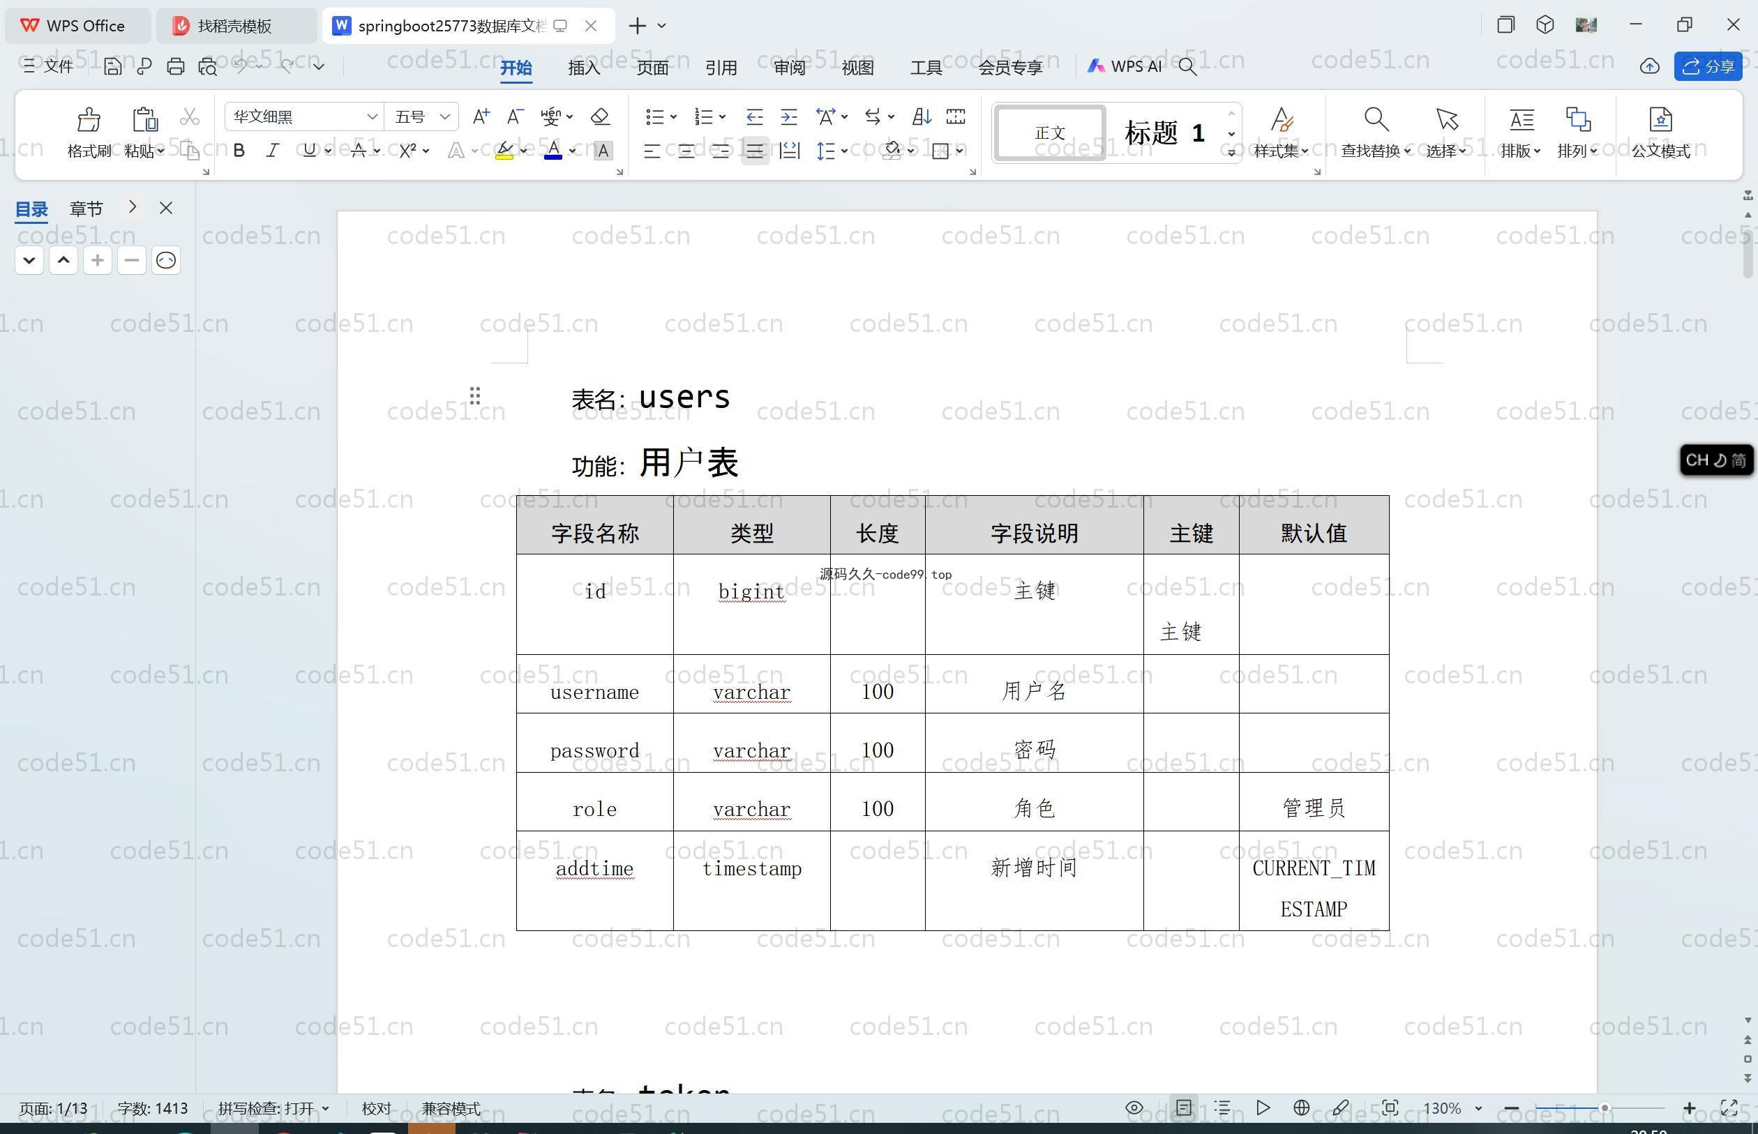Apply the 标题 1 heading style
Image resolution: width=1758 pixels, height=1134 pixels.
click(x=1164, y=133)
